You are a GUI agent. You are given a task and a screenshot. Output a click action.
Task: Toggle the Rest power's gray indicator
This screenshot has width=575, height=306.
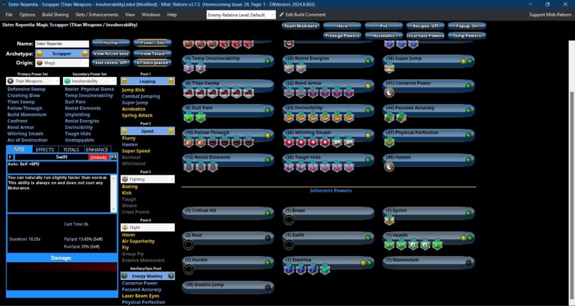pos(268,238)
